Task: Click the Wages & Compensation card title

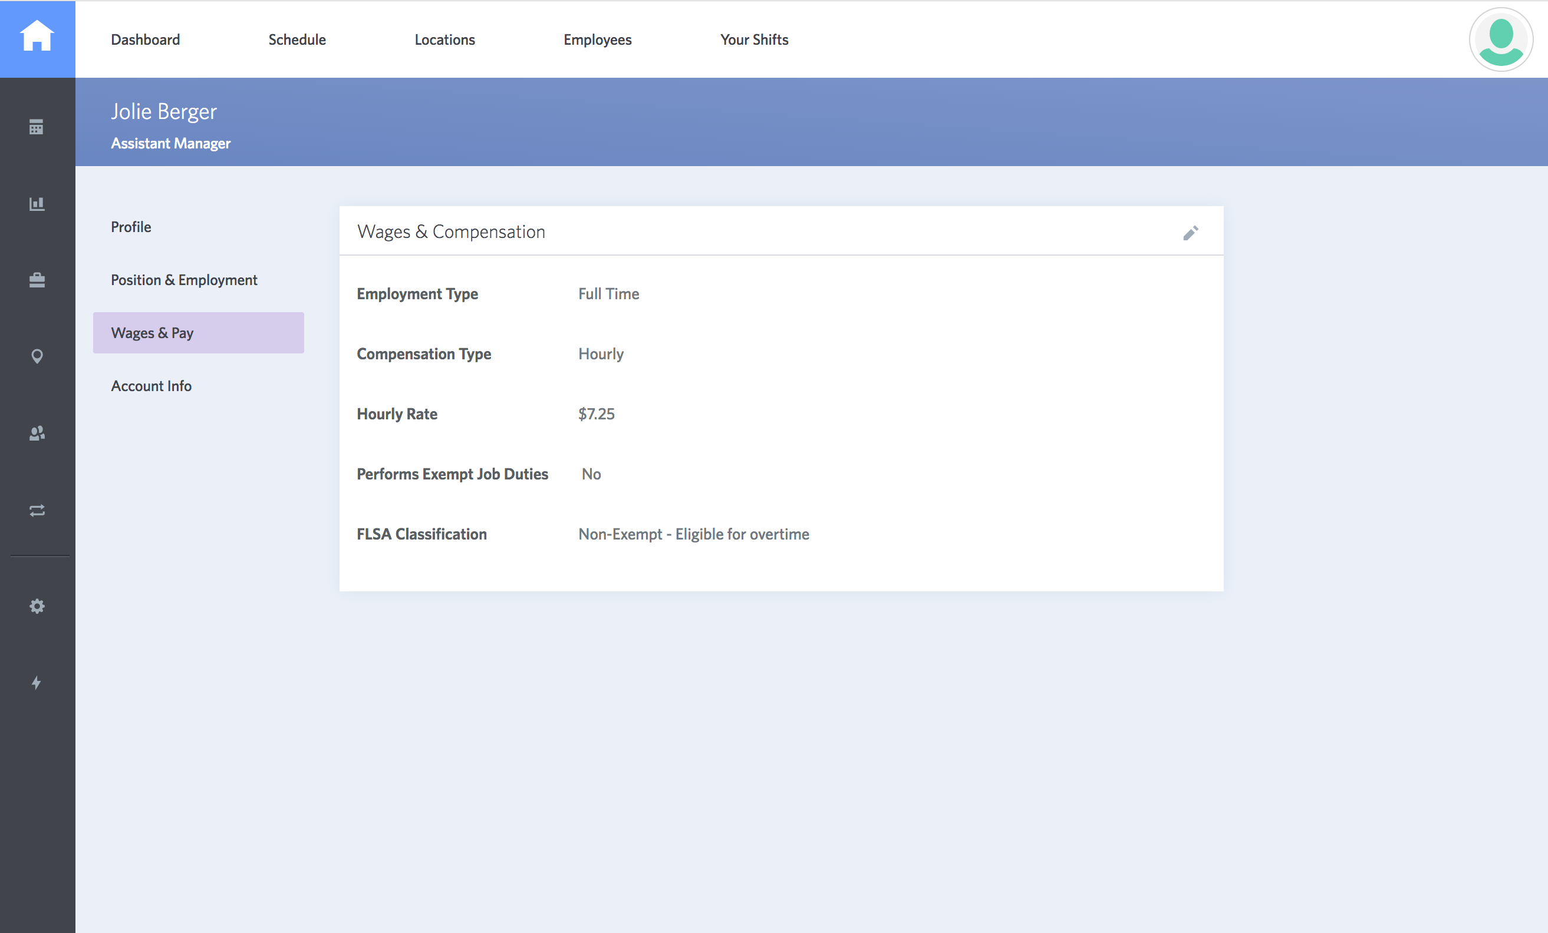Action: click(451, 231)
